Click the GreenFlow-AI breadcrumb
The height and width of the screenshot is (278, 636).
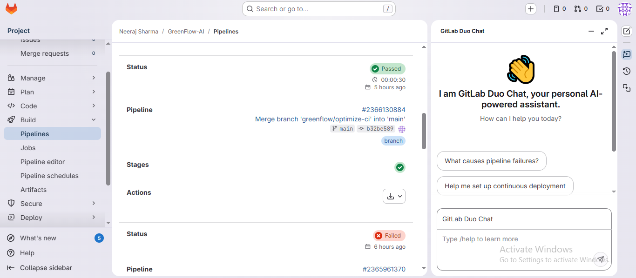pos(186,32)
